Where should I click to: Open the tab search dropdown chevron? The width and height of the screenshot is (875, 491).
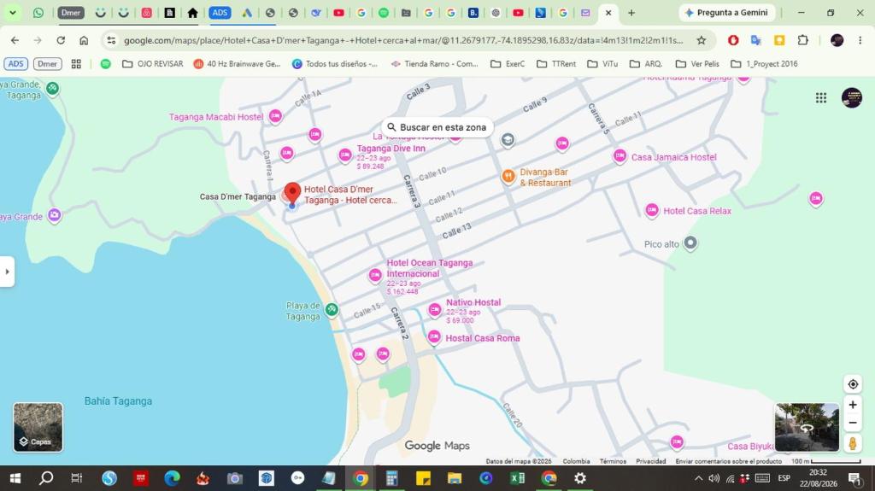point(12,12)
